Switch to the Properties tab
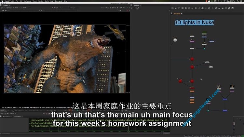Screen dimensions: 244x137 136,6
